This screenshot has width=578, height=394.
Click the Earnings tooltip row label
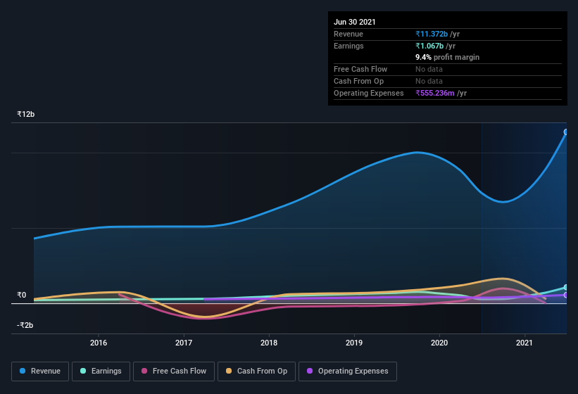click(348, 46)
